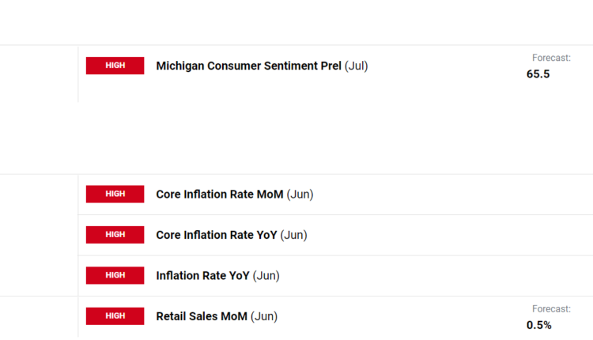This screenshot has width=593, height=340.
Task: Click the HIGH badge for Core Inflation YoY
Action: coord(115,235)
